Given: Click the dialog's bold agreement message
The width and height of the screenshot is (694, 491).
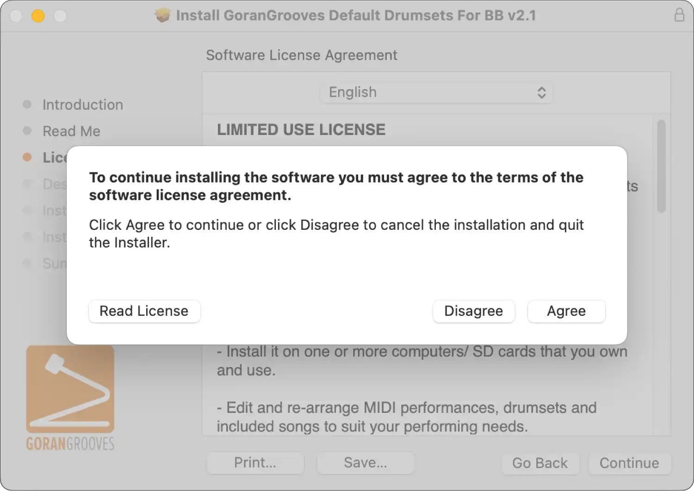Looking at the screenshot, I should [x=336, y=186].
